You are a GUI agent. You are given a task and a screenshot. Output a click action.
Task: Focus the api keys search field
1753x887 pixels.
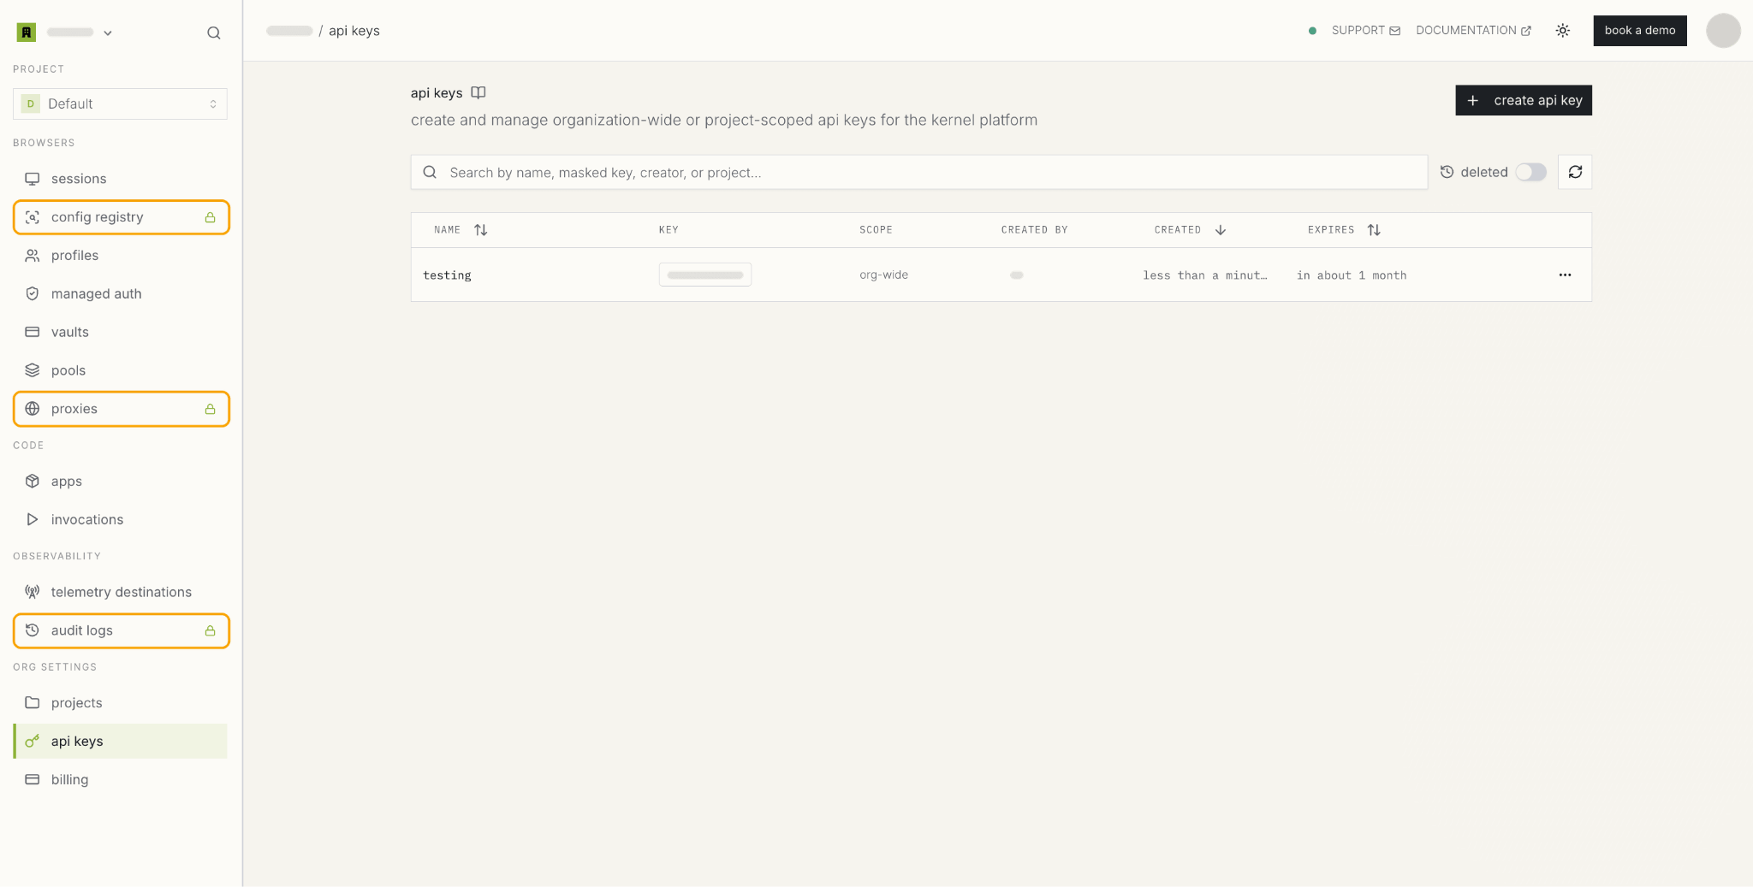919,172
